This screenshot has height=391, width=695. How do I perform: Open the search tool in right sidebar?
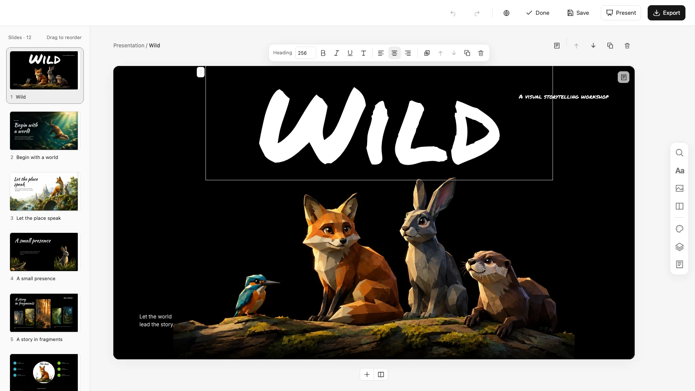[x=680, y=153]
